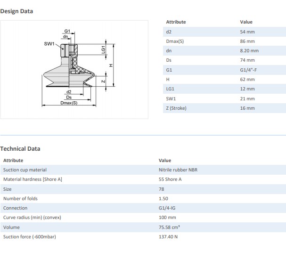Select the Z (Stroke) attribute cell
The height and width of the screenshot is (260, 286).
click(176, 108)
